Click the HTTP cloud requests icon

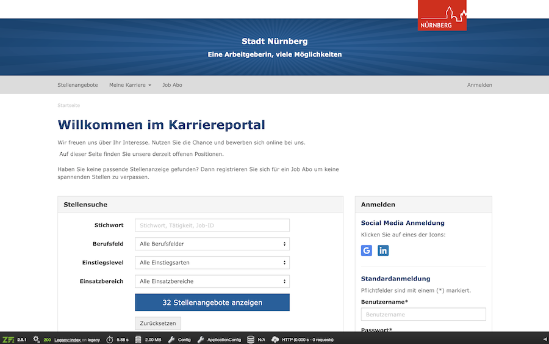click(275, 339)
